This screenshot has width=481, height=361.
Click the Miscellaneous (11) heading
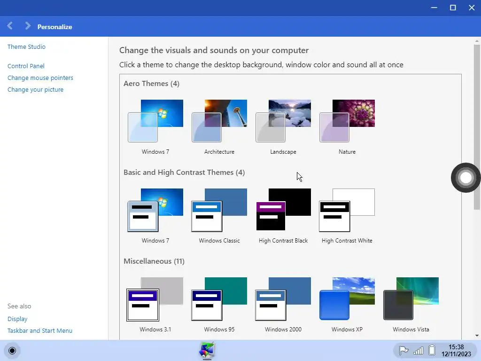point(154,261)
